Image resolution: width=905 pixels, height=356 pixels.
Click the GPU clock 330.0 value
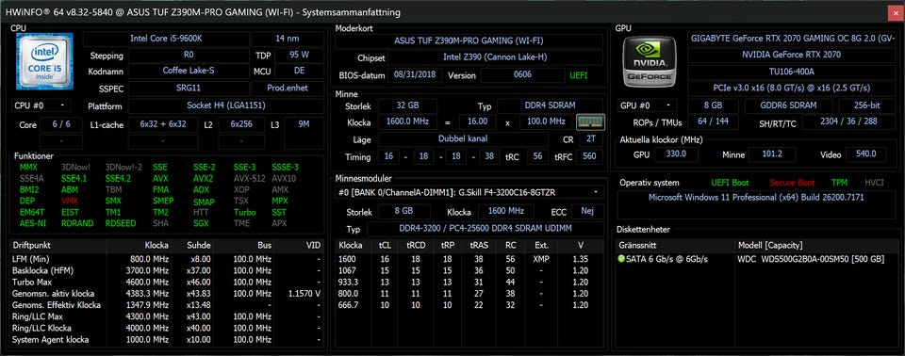pos(676,154)
